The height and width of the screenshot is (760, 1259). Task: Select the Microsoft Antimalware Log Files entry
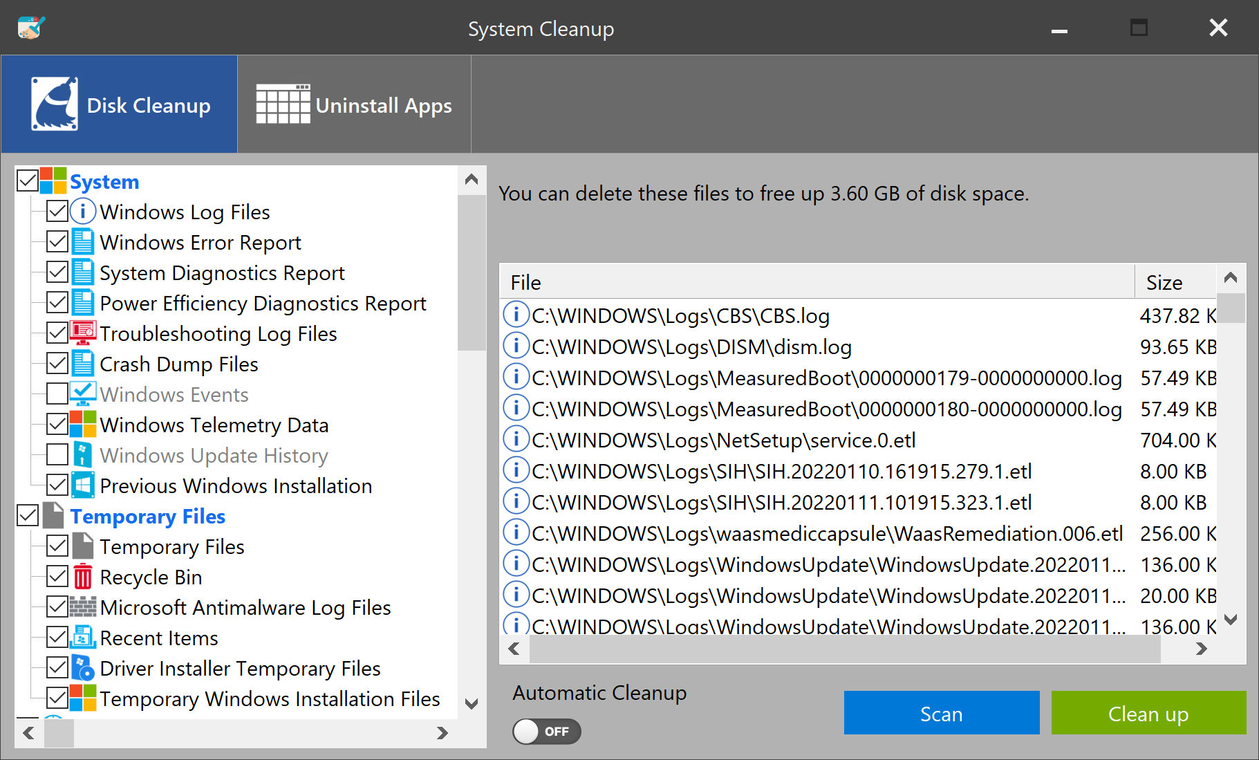click(245, 608)
